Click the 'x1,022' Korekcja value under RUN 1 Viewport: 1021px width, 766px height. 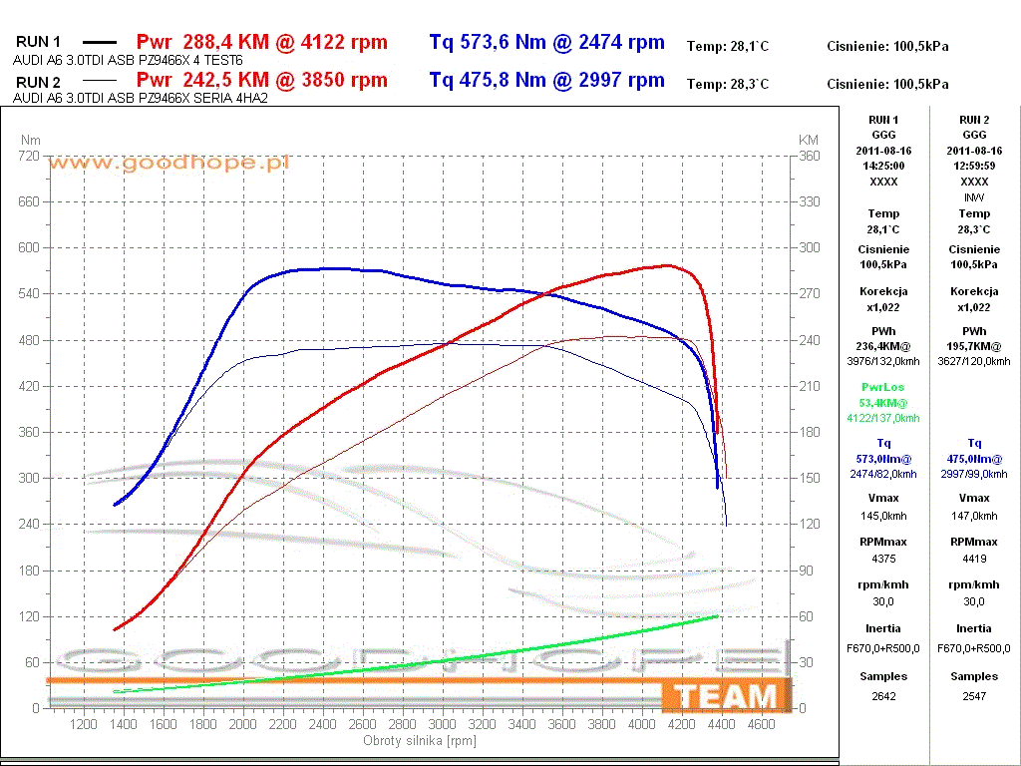(883, 307)
